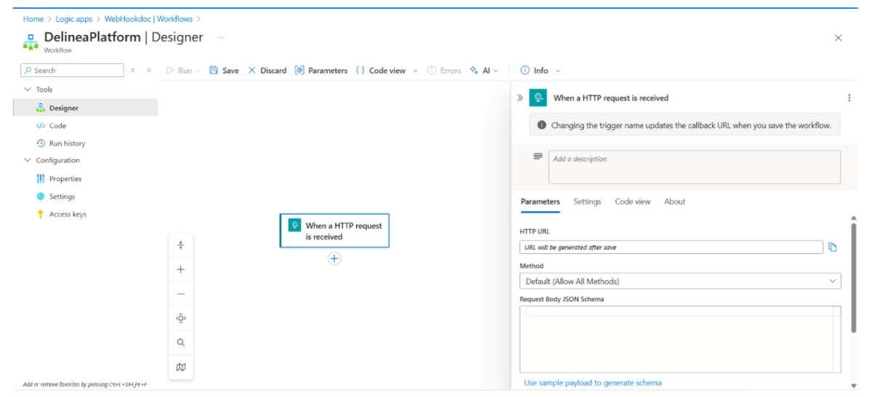The image size is (872, 397).
Task: Open the Method dropdown
Action: 679,281
